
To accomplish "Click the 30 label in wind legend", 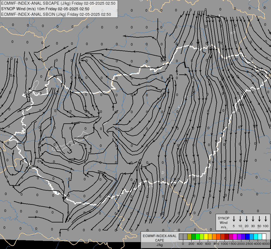I will point(253,226).
